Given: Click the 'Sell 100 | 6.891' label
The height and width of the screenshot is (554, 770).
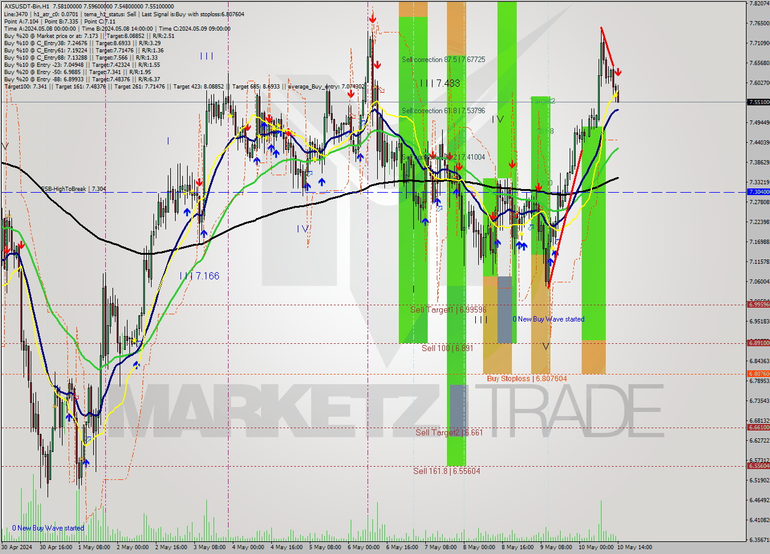Looking at the screenshot, I should click(447, 348).
